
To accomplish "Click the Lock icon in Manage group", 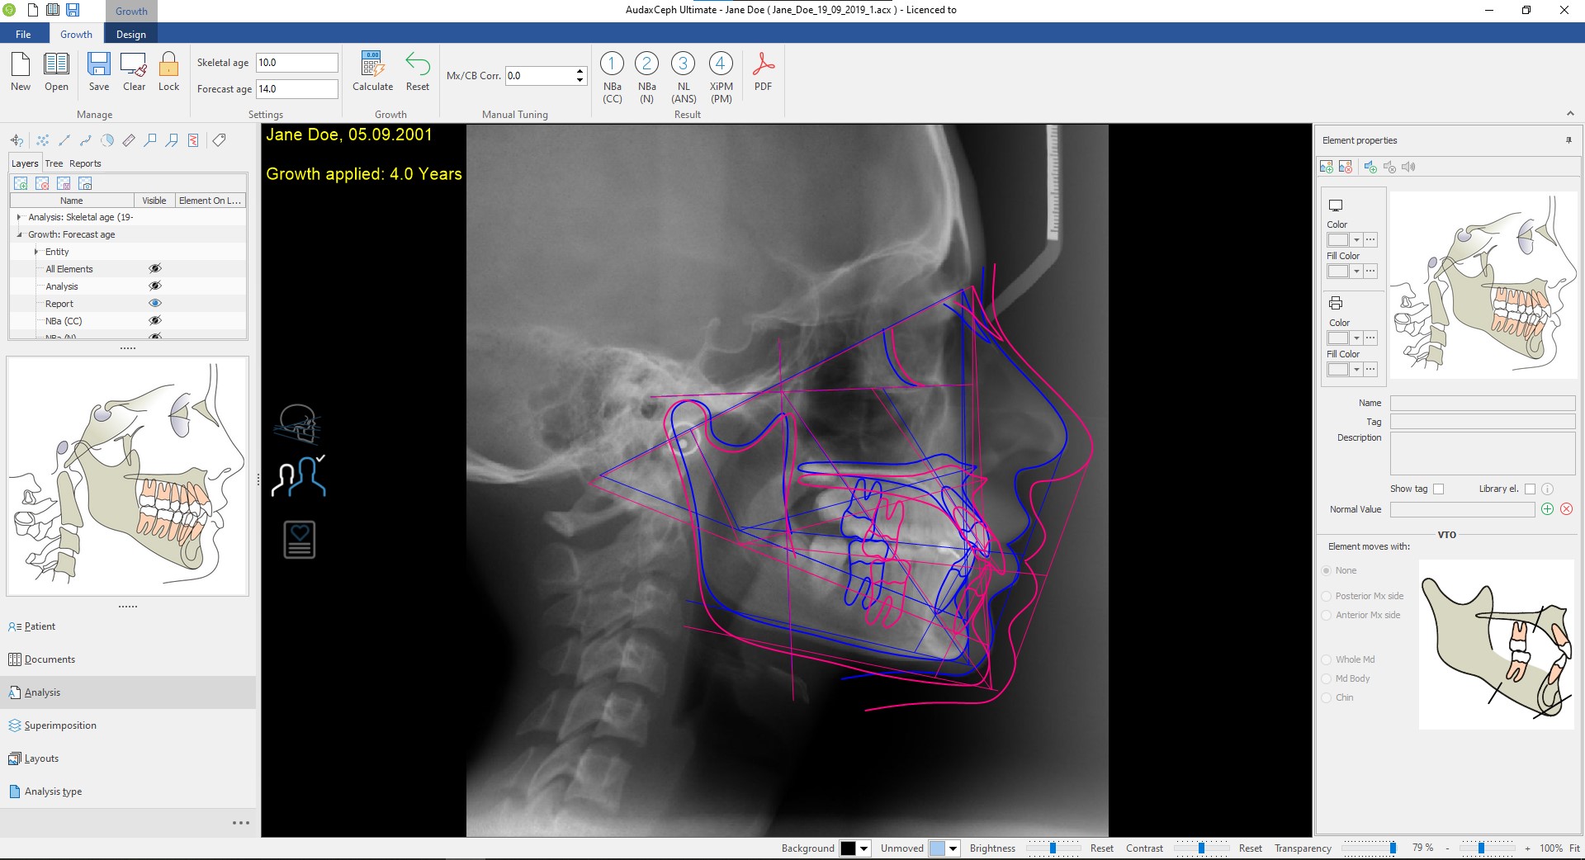I will point(168,65).
